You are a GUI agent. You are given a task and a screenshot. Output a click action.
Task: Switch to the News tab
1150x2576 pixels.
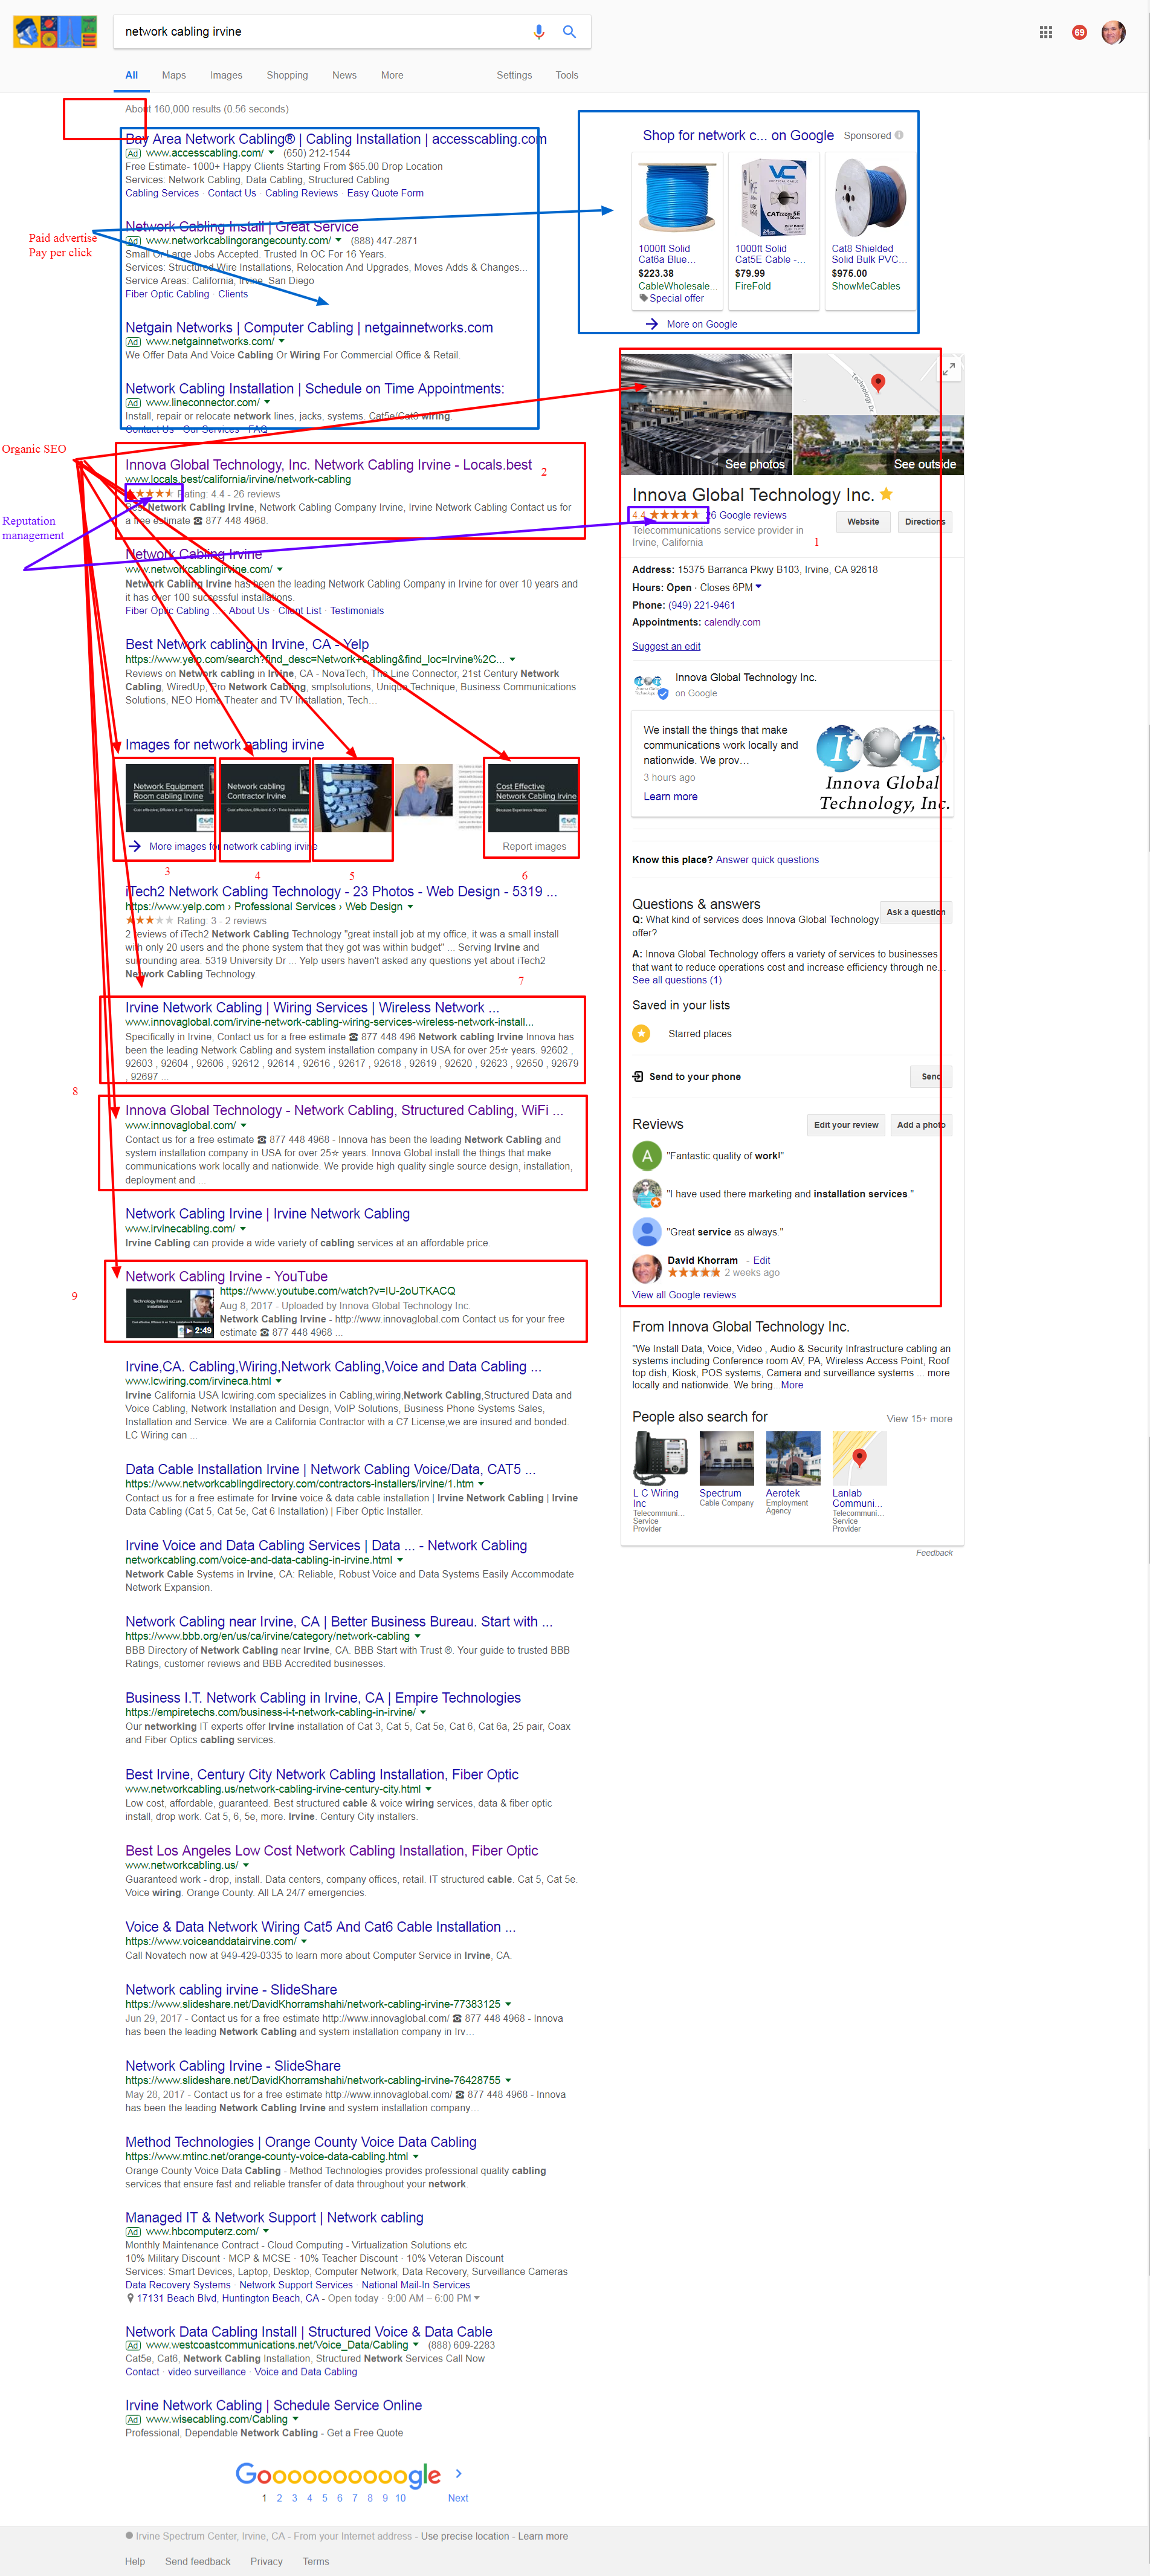pos(344,75)
